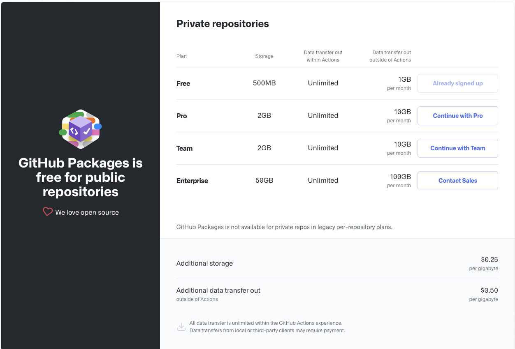Click the download arrow icon near footnote
Image resolution: width=515 pixels, height=349 pixels.
tap(181, 327)
